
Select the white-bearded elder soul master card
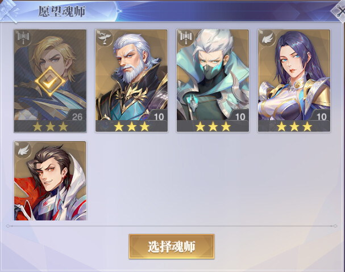pyautogui.click(x=131, y=80)
